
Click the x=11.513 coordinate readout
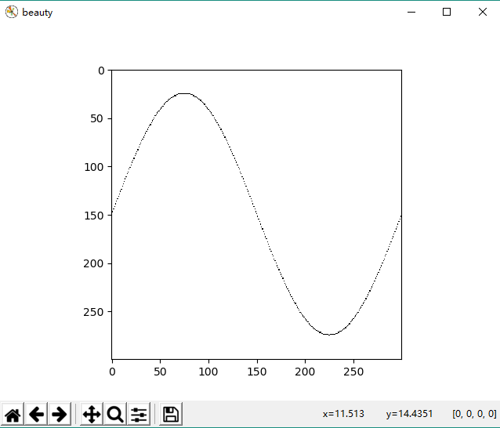(x=343, y=414)
